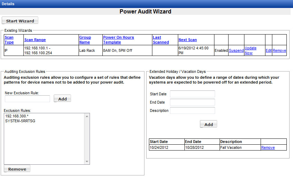The width and height of the screenshot is (293, 183).
Task: Sort by Group Name column header
Action: click(x=85, y=40)
